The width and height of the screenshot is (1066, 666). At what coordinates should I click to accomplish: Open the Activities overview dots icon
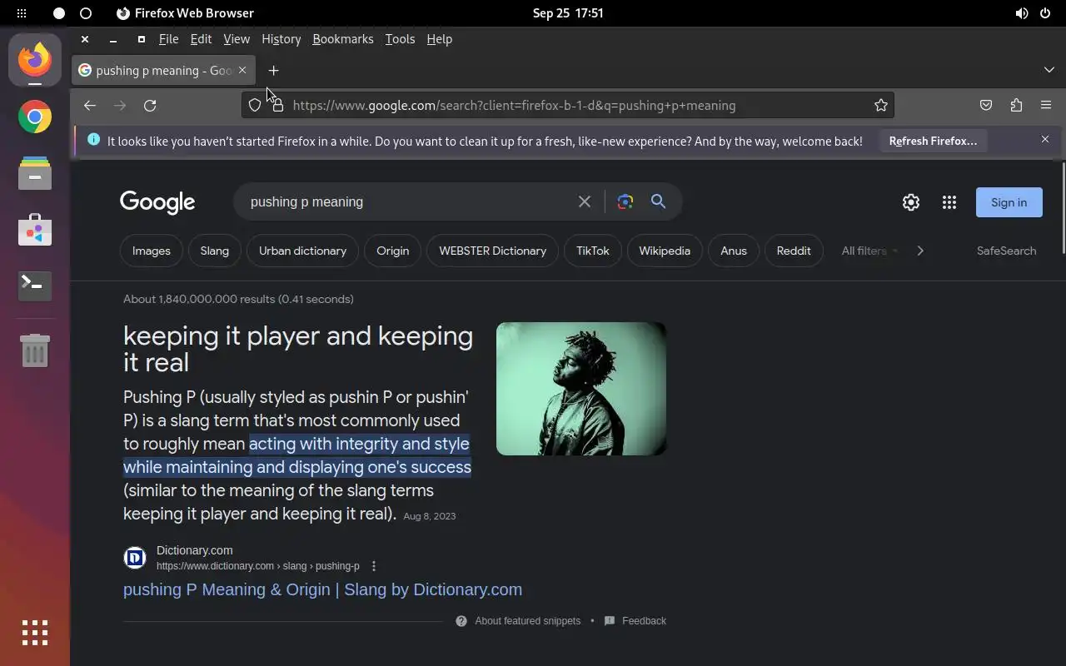click(22, 13)
